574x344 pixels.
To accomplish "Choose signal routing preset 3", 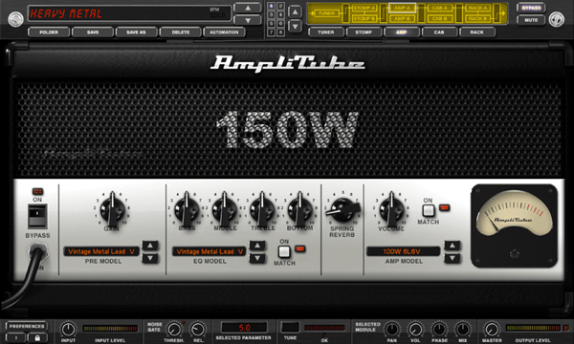I will [x=271, y=14].
